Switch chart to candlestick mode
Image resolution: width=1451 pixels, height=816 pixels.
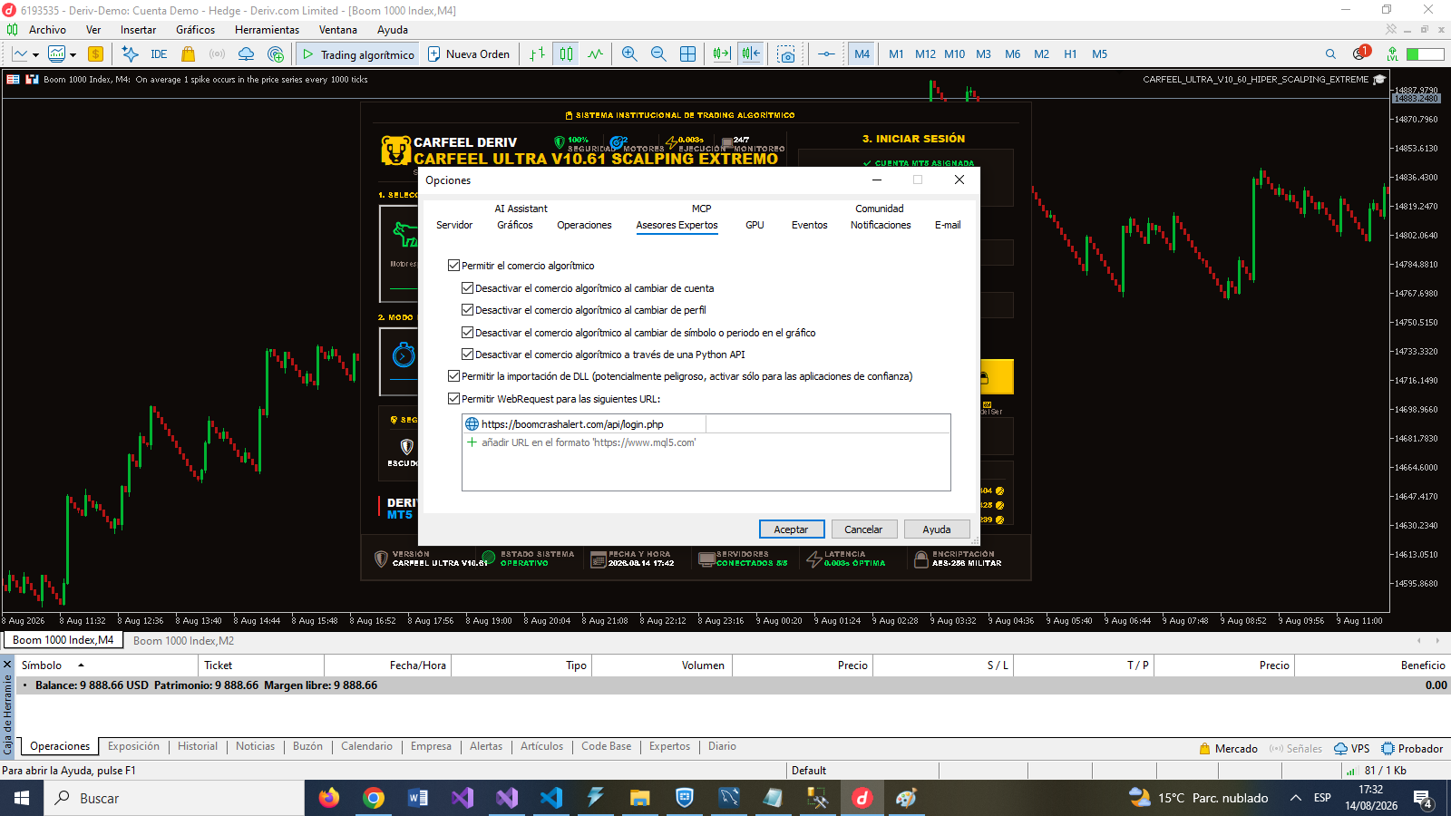pyautogui.click(x=567, y=54)
